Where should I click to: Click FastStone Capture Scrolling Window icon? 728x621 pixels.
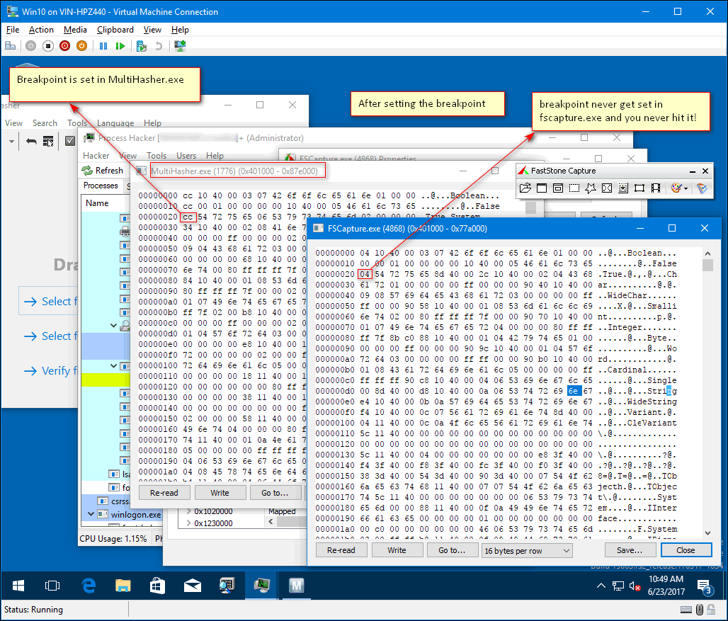[623, 188]
